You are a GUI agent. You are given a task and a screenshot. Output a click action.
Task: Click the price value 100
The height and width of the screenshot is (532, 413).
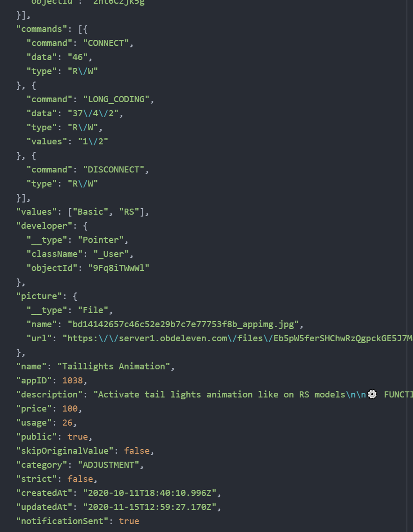pyautogui.click(x=70, y=409)
